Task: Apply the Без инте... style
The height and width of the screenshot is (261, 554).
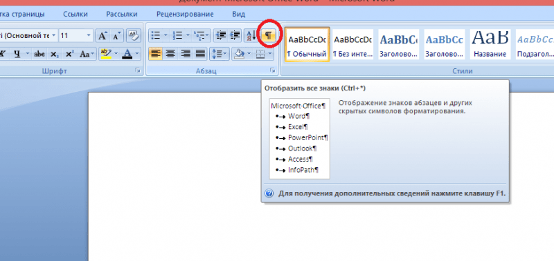Action: [352, 44]
